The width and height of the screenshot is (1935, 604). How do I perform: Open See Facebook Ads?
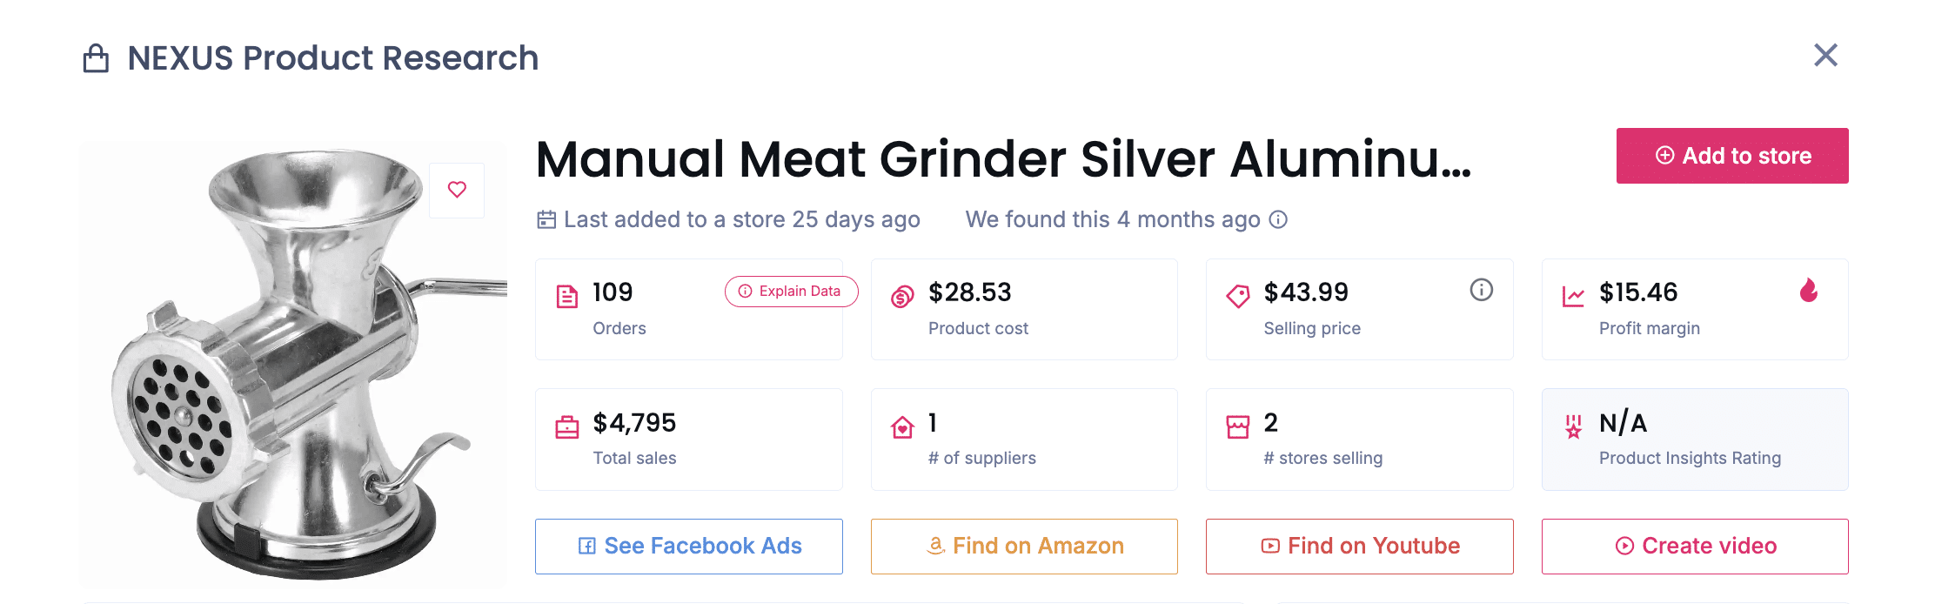click(x=688, y=546)
